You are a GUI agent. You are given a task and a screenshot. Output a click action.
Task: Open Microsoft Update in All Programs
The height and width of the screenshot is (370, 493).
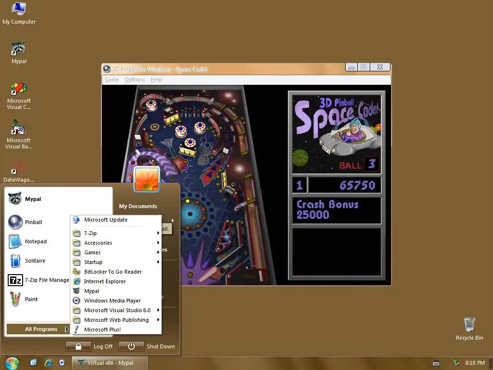[116, 220]
